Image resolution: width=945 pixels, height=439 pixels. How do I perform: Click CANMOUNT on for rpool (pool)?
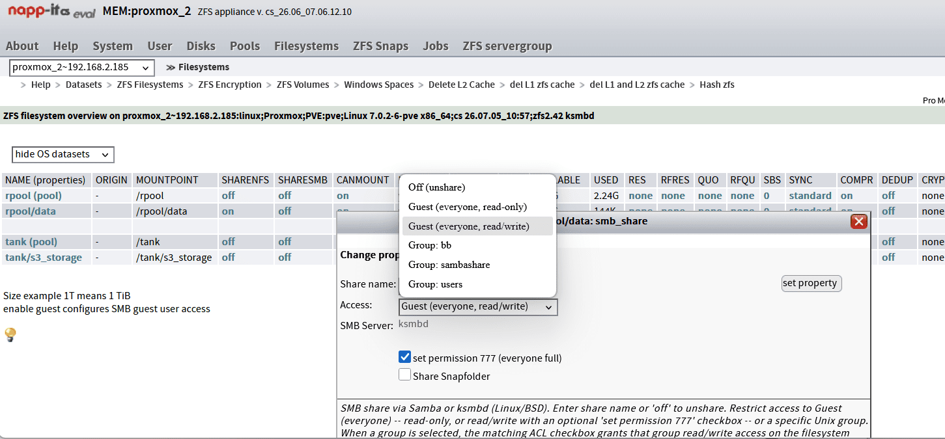(343, 196)
